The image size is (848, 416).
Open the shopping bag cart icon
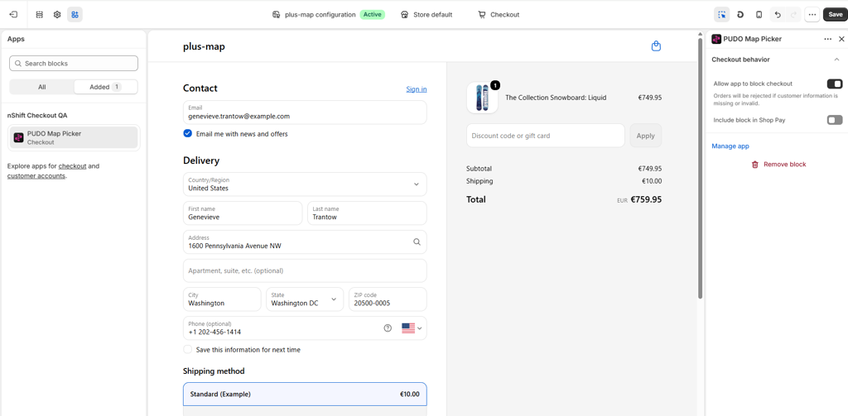tap(656, 46)
